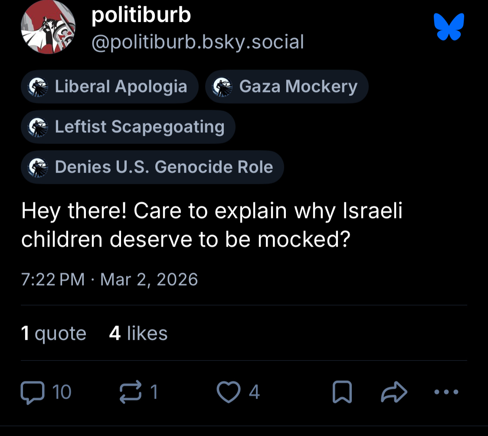Click the 7:22 PM Mar 2, 2026 timestamp
The height and width of the screenshot is (436, 488).
[109, 280]
